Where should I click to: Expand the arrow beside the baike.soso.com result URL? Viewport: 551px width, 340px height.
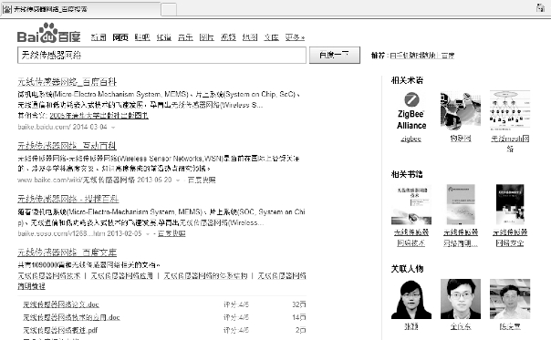(x=148, y=233)
